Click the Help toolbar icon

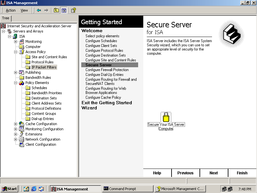coord(73,10)
